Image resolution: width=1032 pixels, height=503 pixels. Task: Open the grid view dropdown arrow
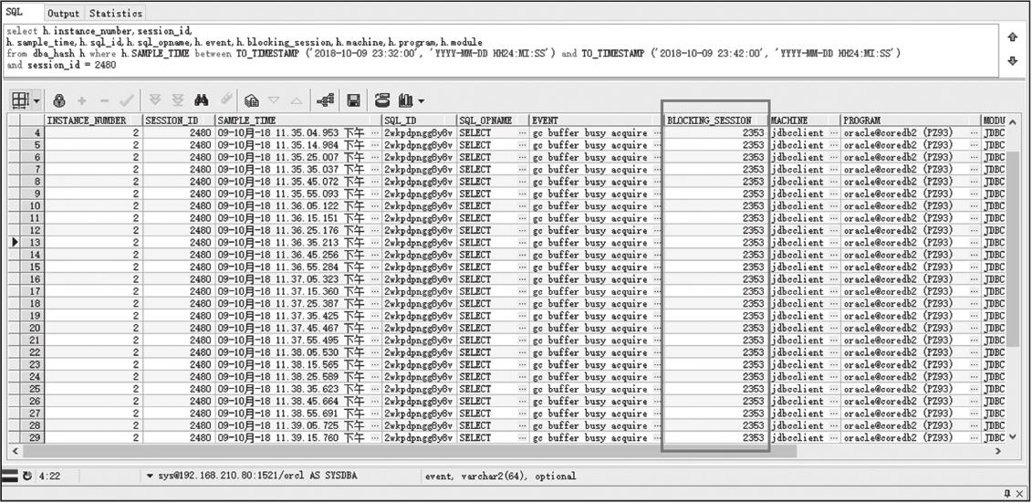coord(36,100)
